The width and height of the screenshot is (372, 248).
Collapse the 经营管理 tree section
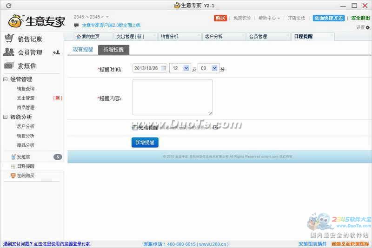6,79
